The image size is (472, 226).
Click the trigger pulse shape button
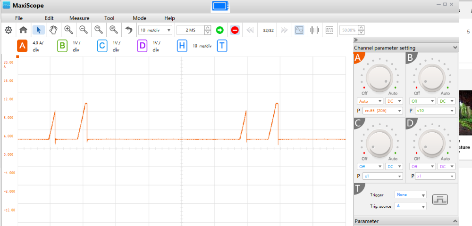440,200
